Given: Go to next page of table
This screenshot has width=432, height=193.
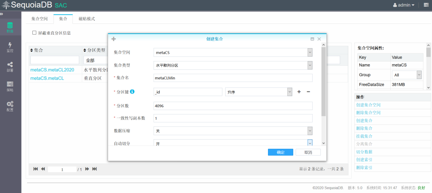Looking at the screenshot, I should pos(87,169).
